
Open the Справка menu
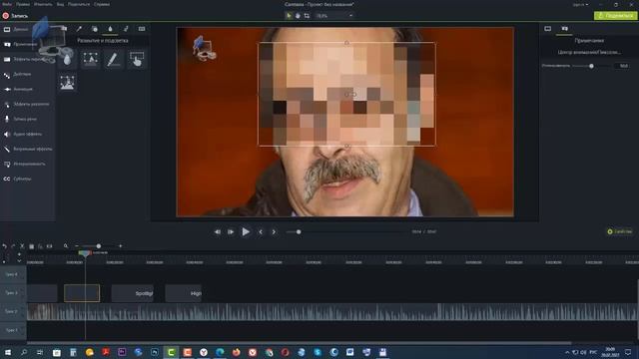tap(102, 4)
